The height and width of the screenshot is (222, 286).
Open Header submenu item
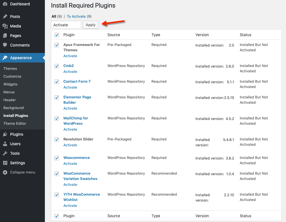pos(10,100)
